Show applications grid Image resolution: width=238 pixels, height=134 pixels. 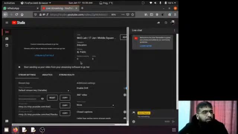[174, 130]
